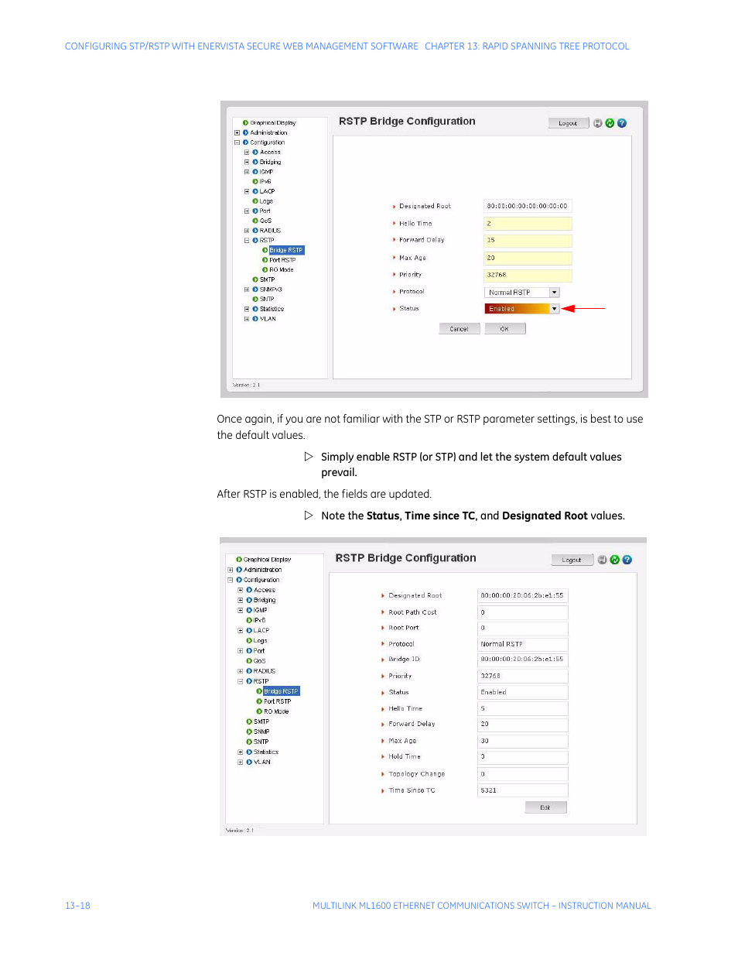Expand the Bridging node in the upper screenshot
738x956 pixels.
pos(247,163)
